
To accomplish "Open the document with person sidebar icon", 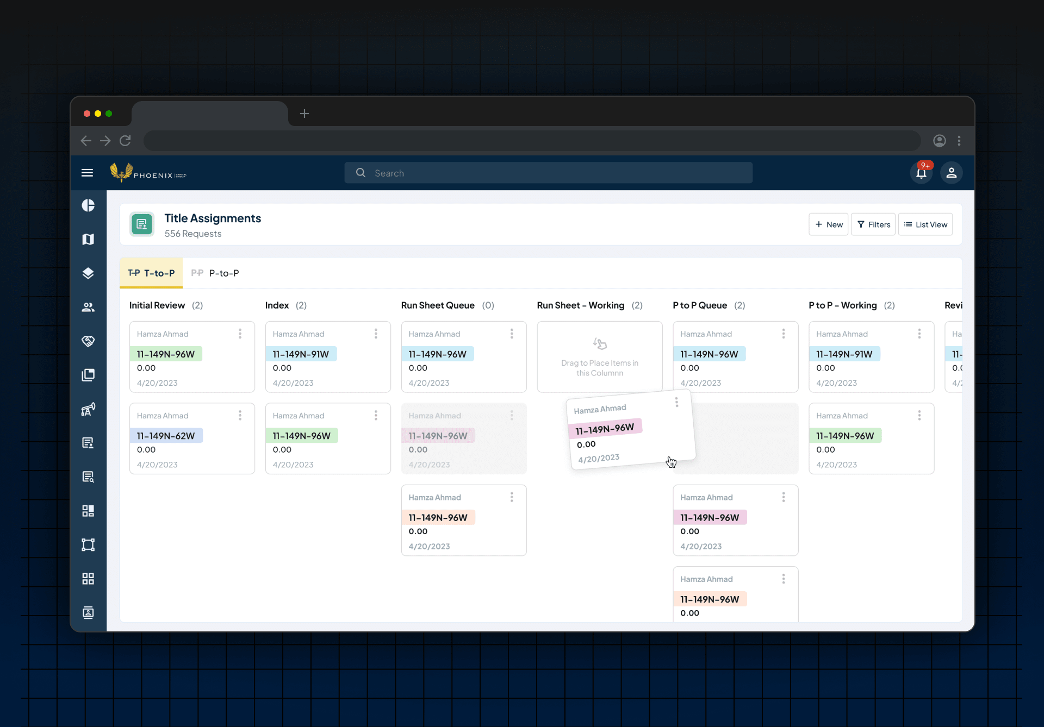I will (x=88, y=443).
